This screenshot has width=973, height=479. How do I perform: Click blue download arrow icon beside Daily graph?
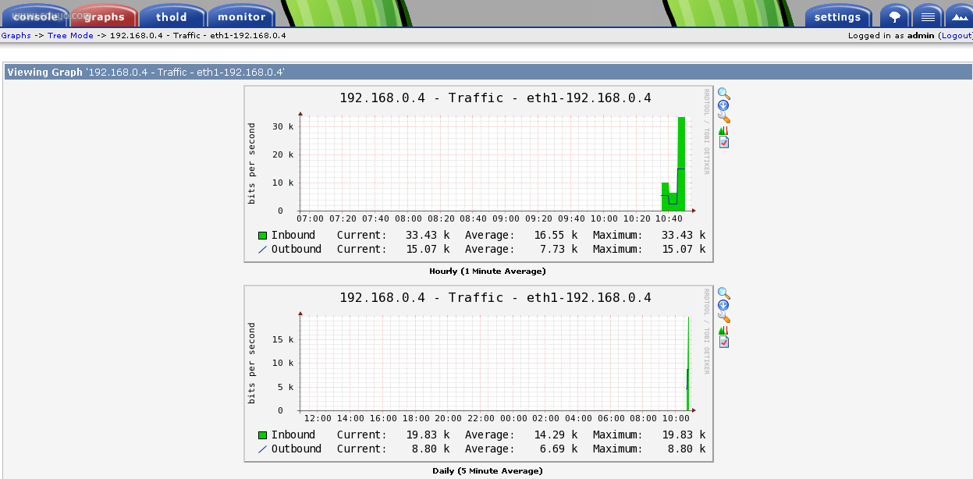click(723, 305)
